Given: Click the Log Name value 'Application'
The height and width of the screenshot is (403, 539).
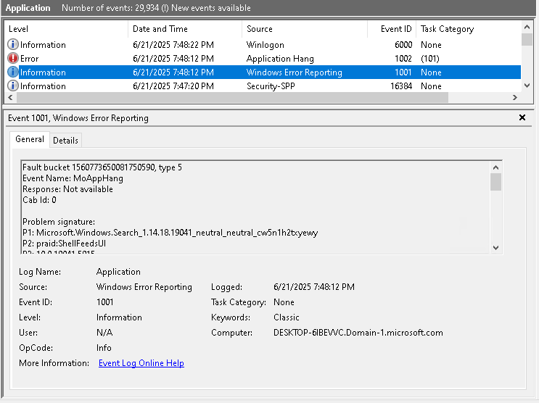Looking at the screenshot, I should coord(118,272).
